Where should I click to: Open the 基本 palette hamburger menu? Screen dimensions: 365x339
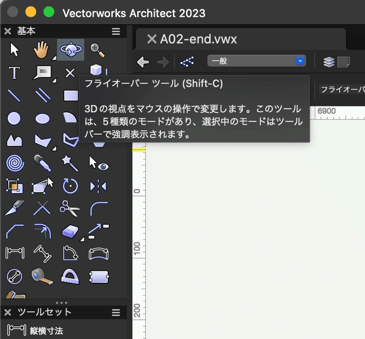[x=115, y=31]
